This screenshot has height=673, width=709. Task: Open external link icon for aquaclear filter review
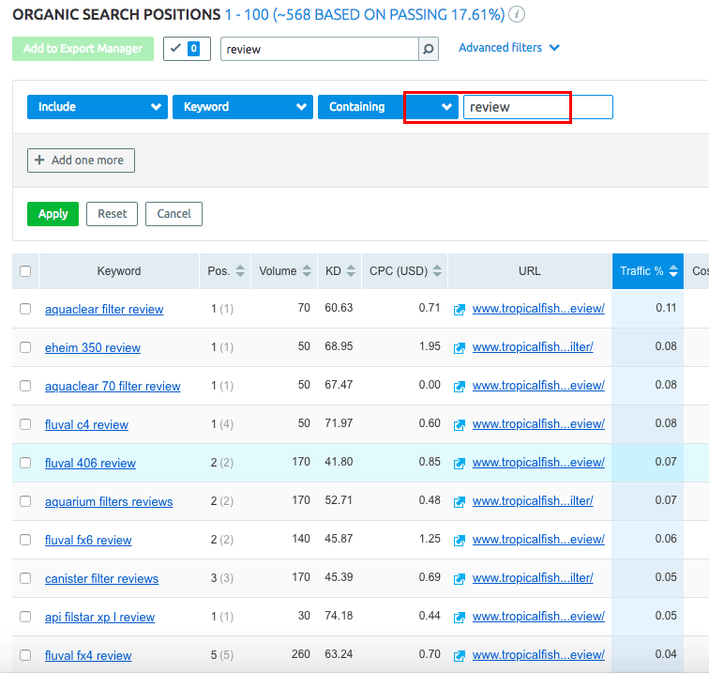pos(460,310)
